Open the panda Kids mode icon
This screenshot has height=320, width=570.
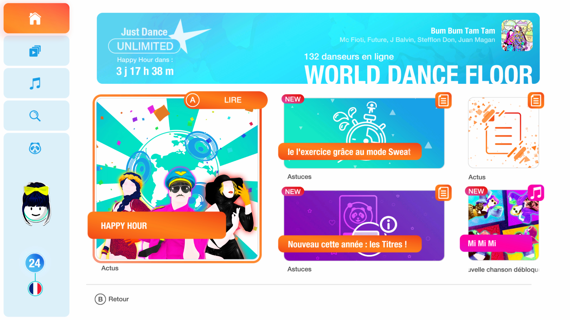[35, 148]
